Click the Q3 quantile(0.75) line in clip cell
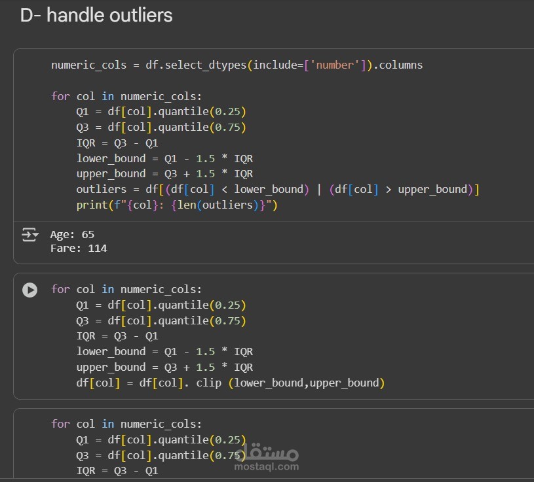The height and width of the screenshot is (482, 534). (161, 321)
